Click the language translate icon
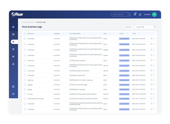Screen dimensions: 170x124 tap(135, 14)
